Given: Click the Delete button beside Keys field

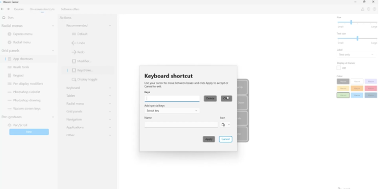Looking at the screenshot, I should (x=210, y=98).
